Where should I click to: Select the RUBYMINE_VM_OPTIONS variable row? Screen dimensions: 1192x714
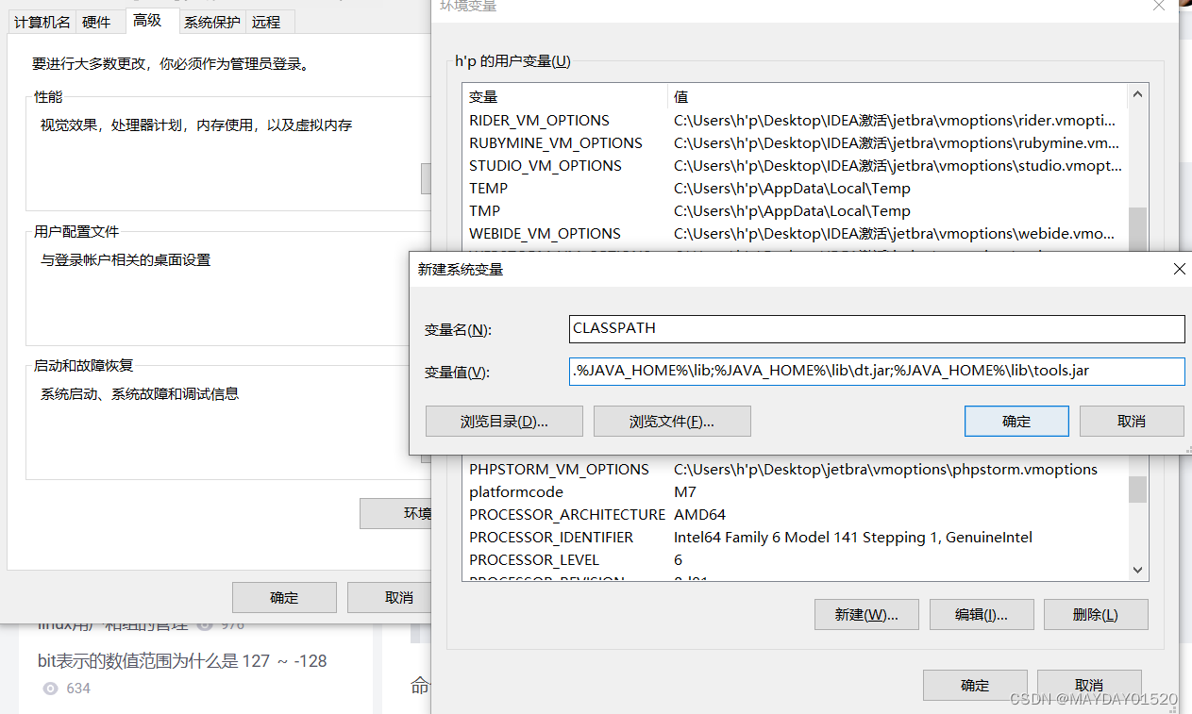[x=795, y=143]
